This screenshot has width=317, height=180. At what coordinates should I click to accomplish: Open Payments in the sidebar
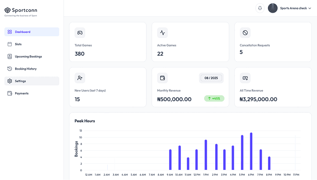click(32, 93)
